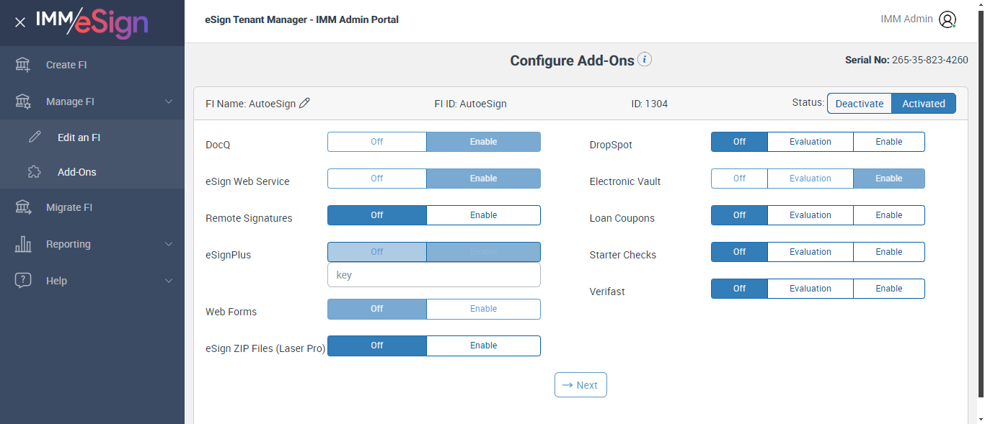Image resolution: width=985 pixels, height=424 pixels.
Task: Click the Next button
Action: pos(580,385)
